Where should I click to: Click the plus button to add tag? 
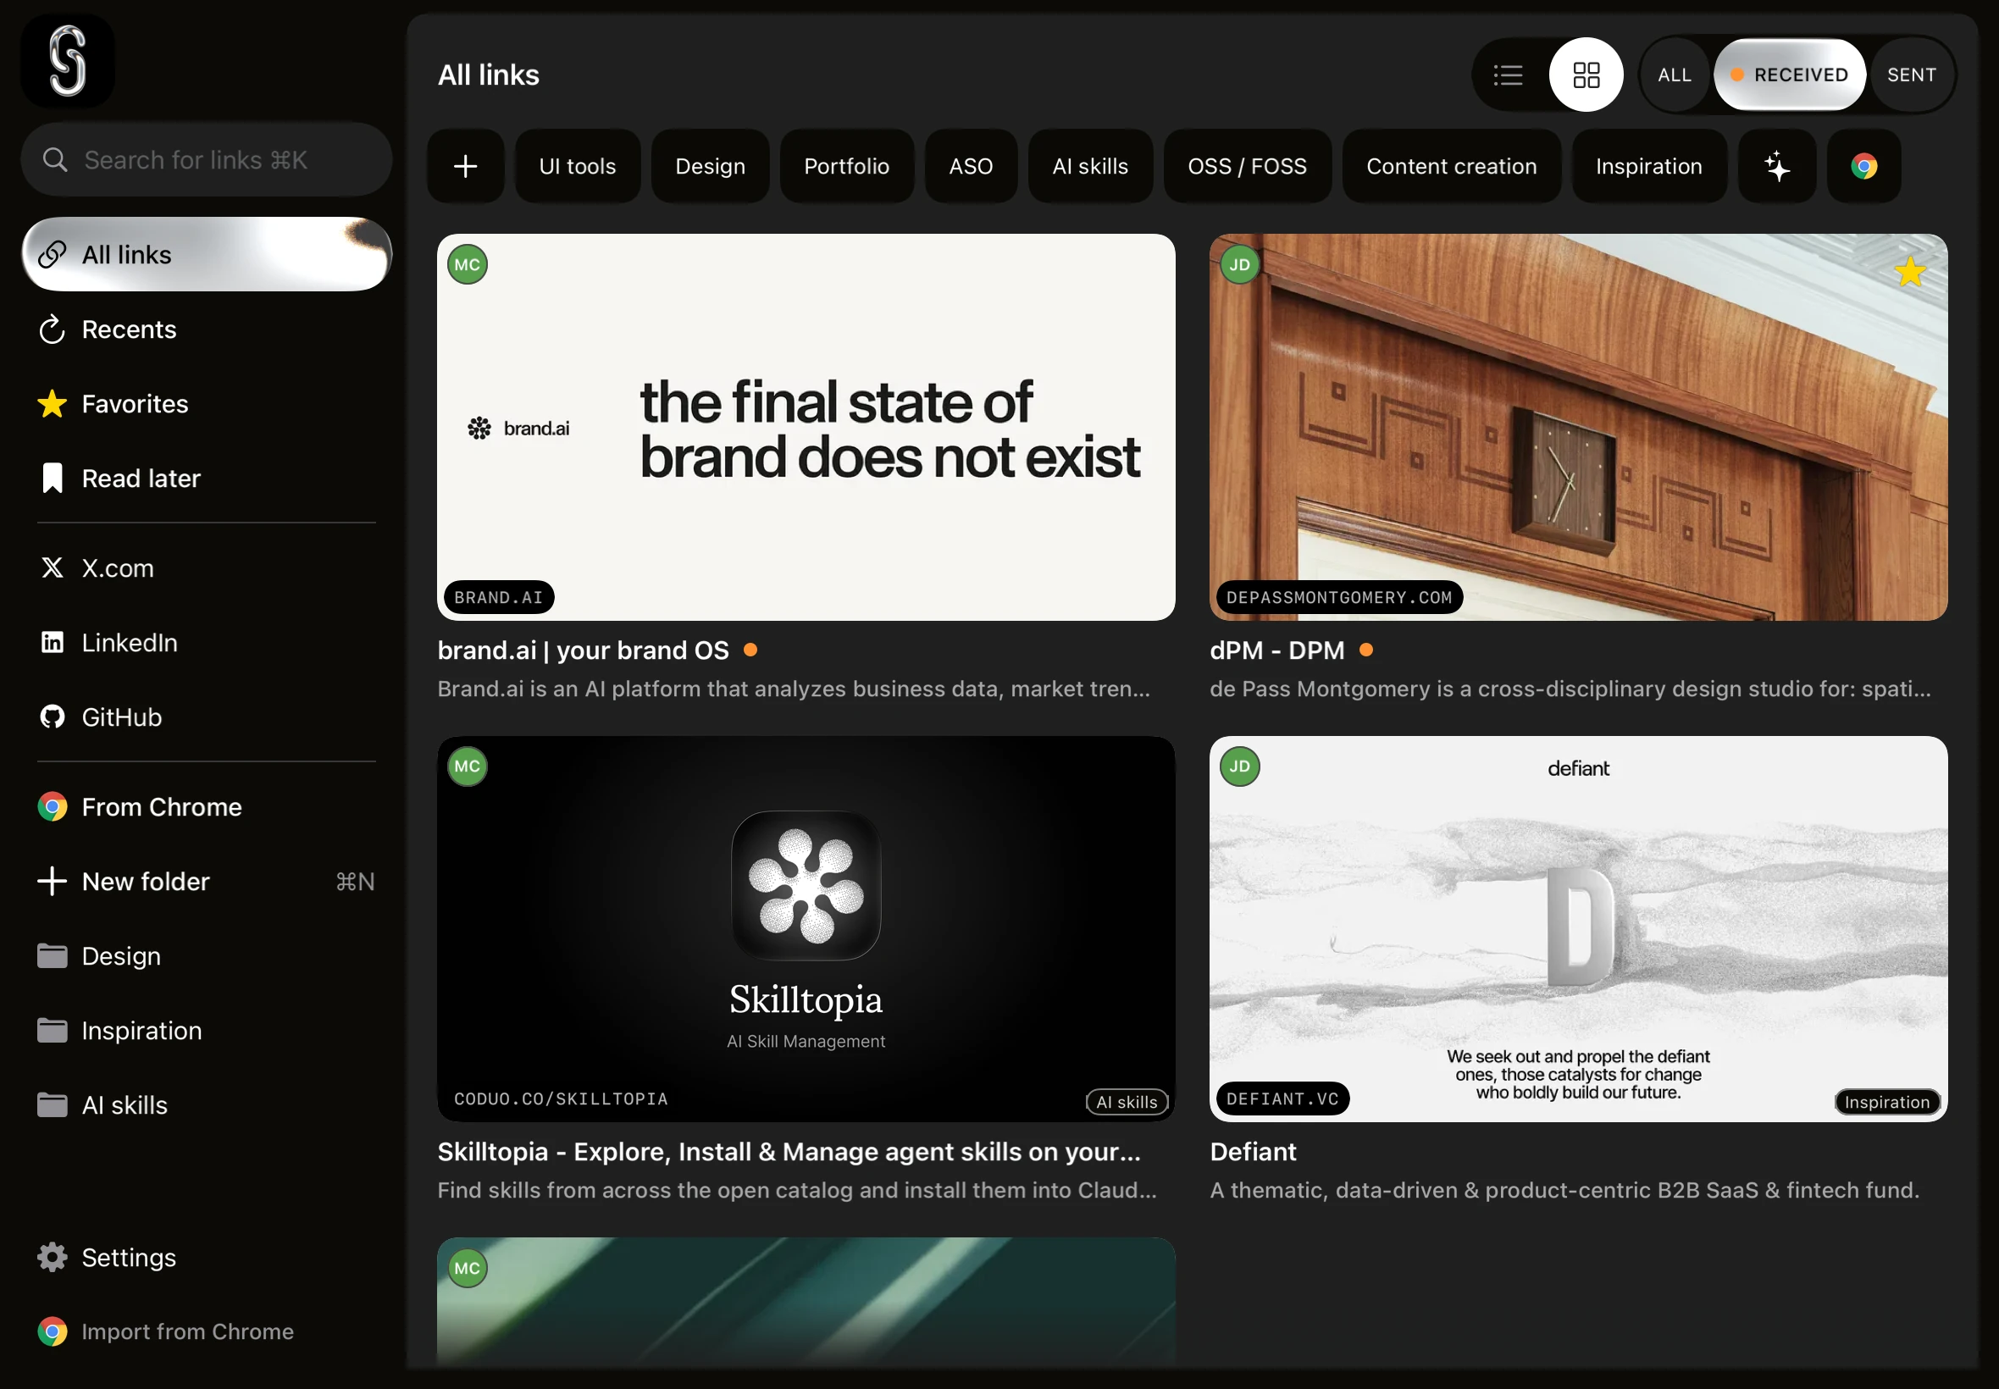tap(466, 165)
